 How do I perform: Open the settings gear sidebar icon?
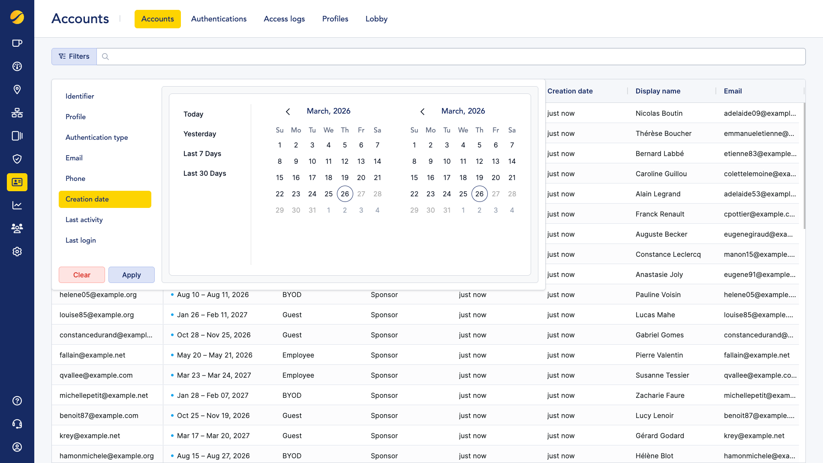17,252
